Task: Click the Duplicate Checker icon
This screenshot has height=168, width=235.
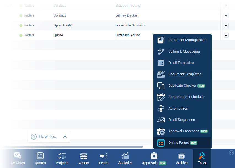Action: (161, 86)
